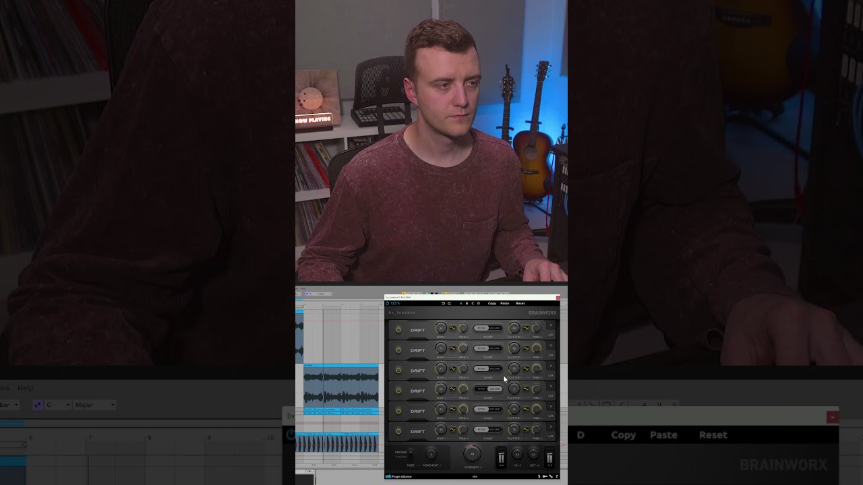
Task: Click the undo arrow in bx_tonebox toolbar
Action: tap(444, 303)
